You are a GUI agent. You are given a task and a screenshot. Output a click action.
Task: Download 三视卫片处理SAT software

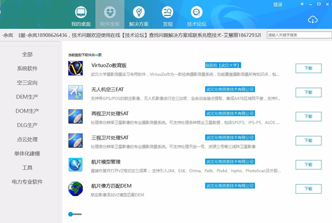point(308,141)
